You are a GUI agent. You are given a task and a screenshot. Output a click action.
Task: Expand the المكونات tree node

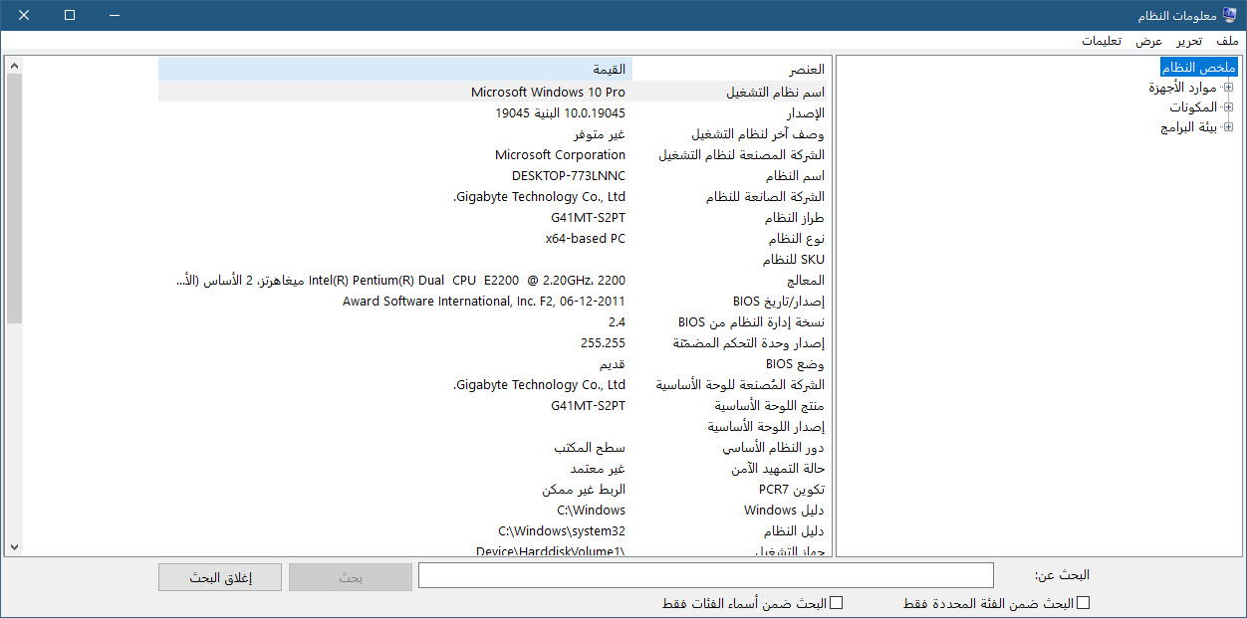(1227, 107)
